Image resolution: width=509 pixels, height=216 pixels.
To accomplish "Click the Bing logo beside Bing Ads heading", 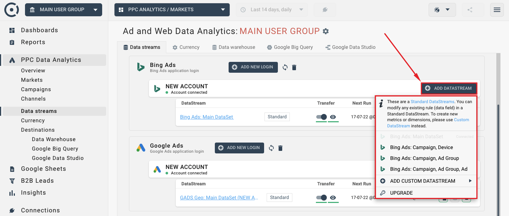I will [141, 67].
